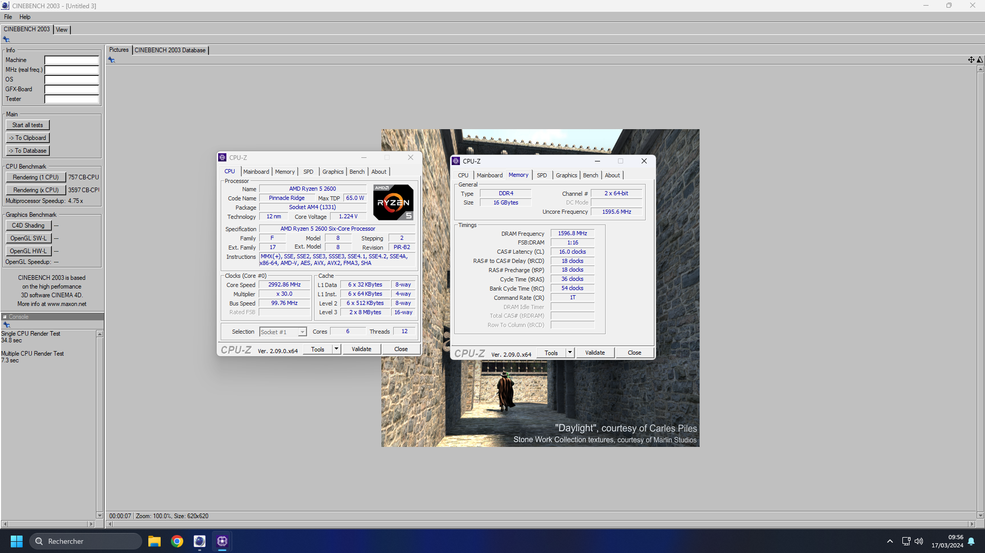The width and height of the screenshot is (985, 553).
Task: Select the Pictures tab
Action: 119,50
